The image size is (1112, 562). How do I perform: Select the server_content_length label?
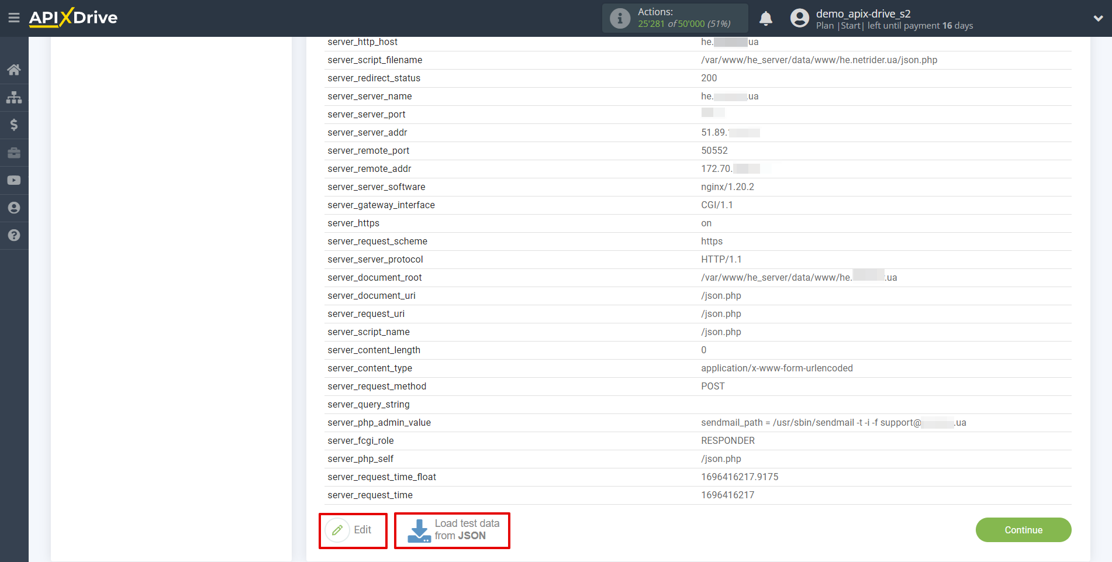pyautogui.click(x=374, y=350)
